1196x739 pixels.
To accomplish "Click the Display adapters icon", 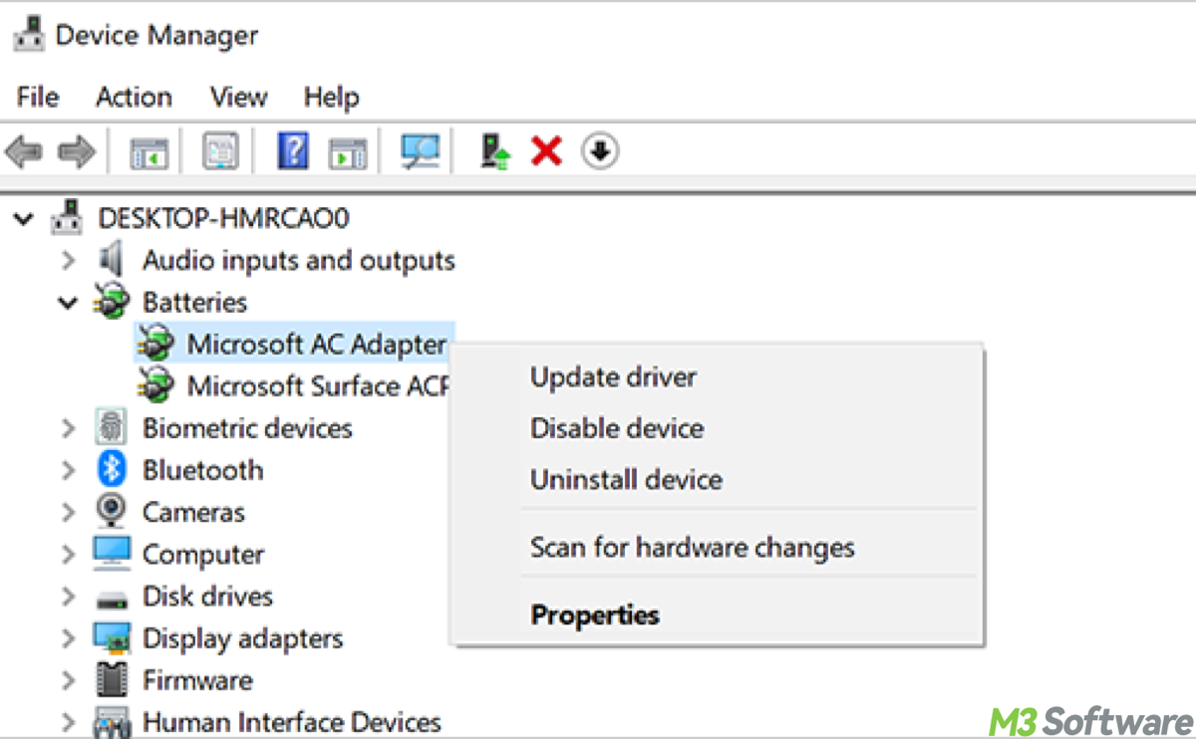I will point(112,637).
